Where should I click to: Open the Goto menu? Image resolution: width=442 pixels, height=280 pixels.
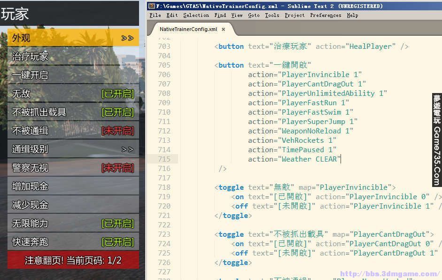(x=254, y=15)
